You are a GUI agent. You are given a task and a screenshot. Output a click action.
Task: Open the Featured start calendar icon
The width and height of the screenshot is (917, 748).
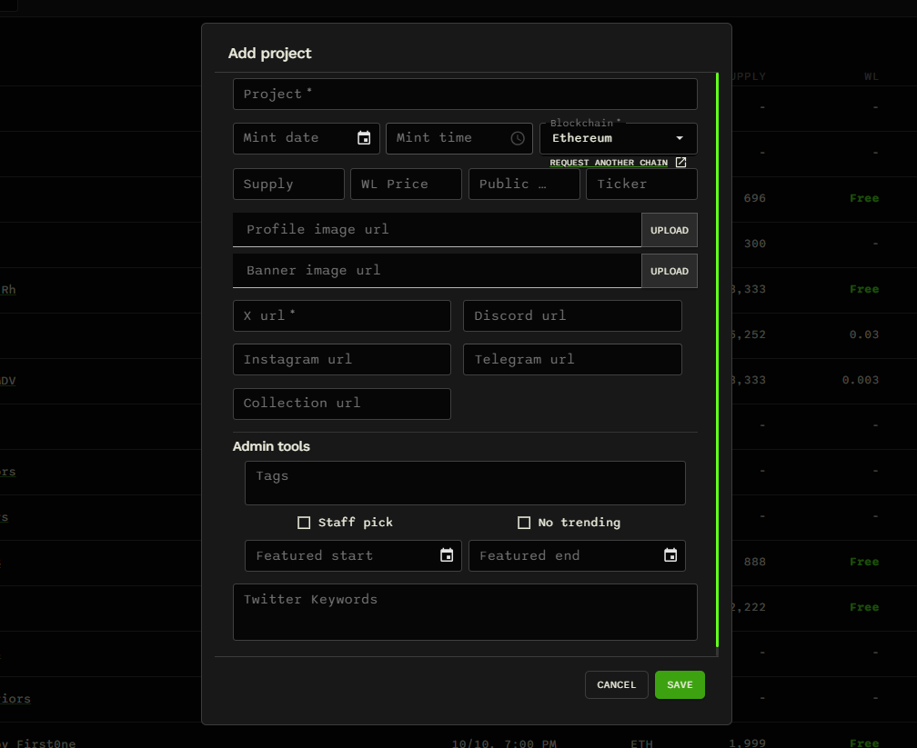coord(446,555)
